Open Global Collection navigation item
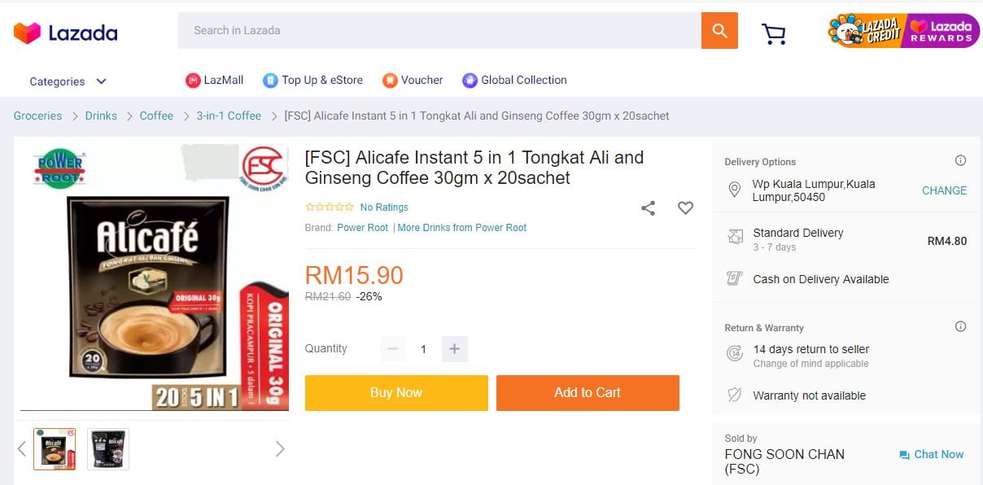 (x=514, y=81)
